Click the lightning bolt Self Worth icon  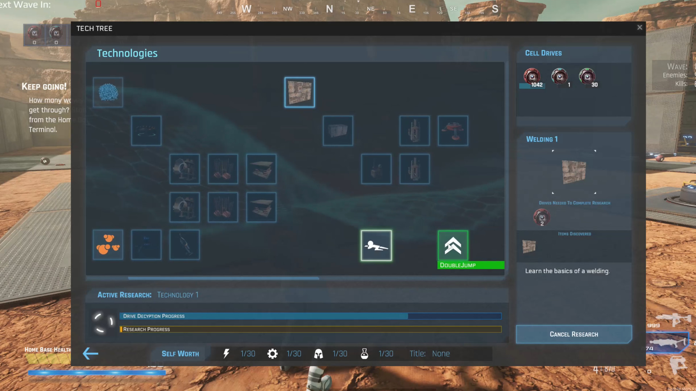[227, 354]
